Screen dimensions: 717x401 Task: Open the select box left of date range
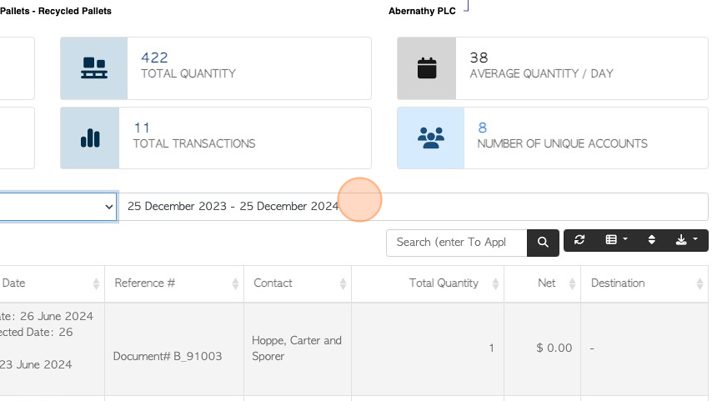coord(58,207)
